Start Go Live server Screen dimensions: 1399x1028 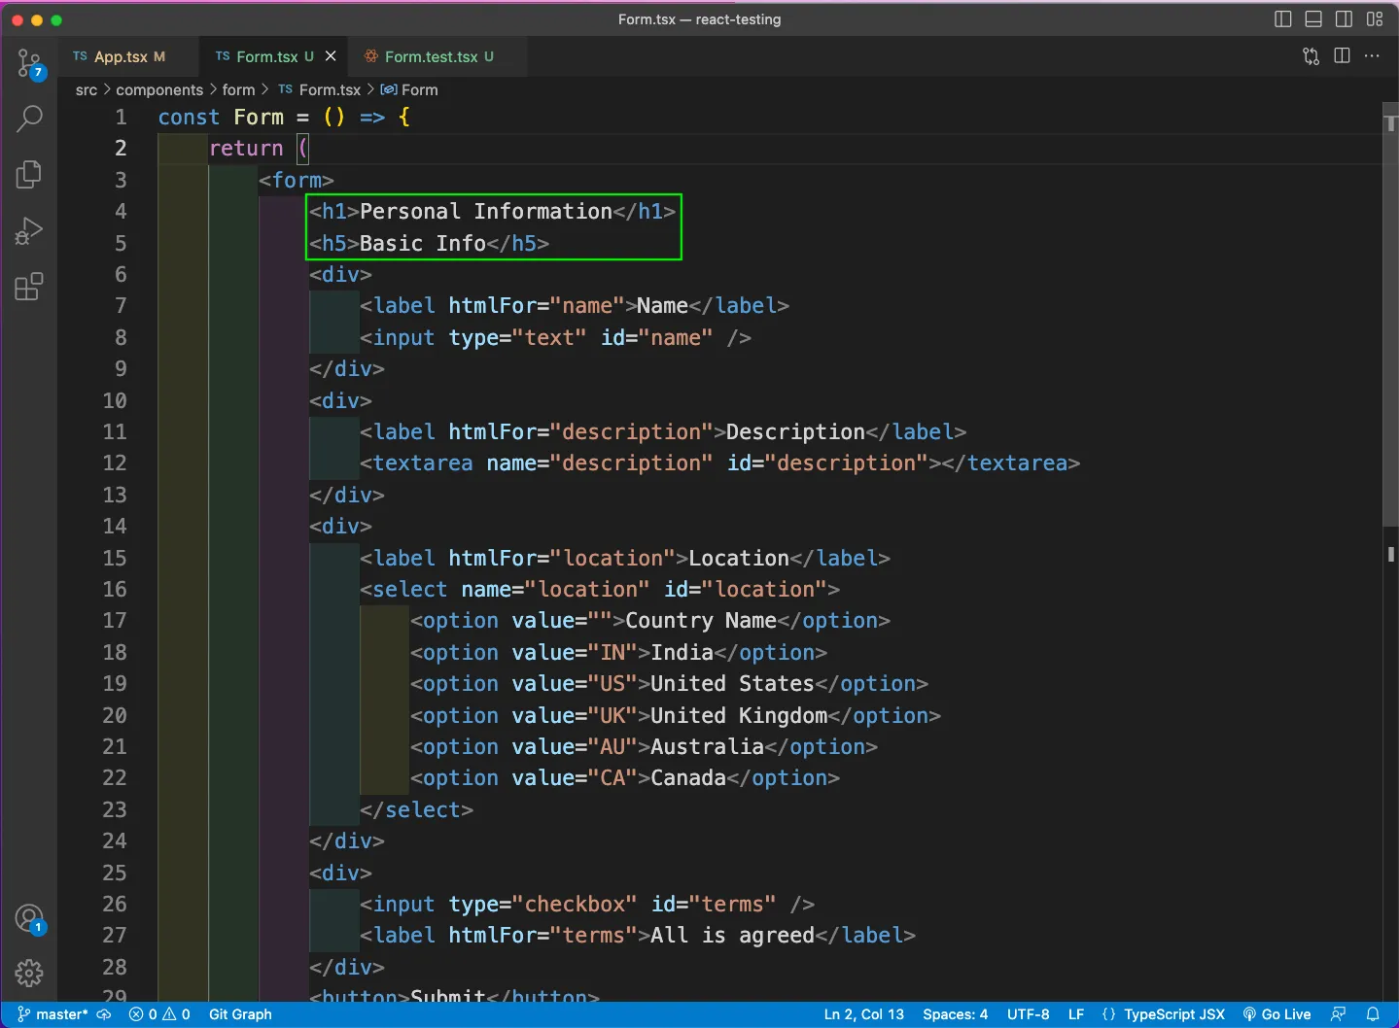pos(1277,1014)
